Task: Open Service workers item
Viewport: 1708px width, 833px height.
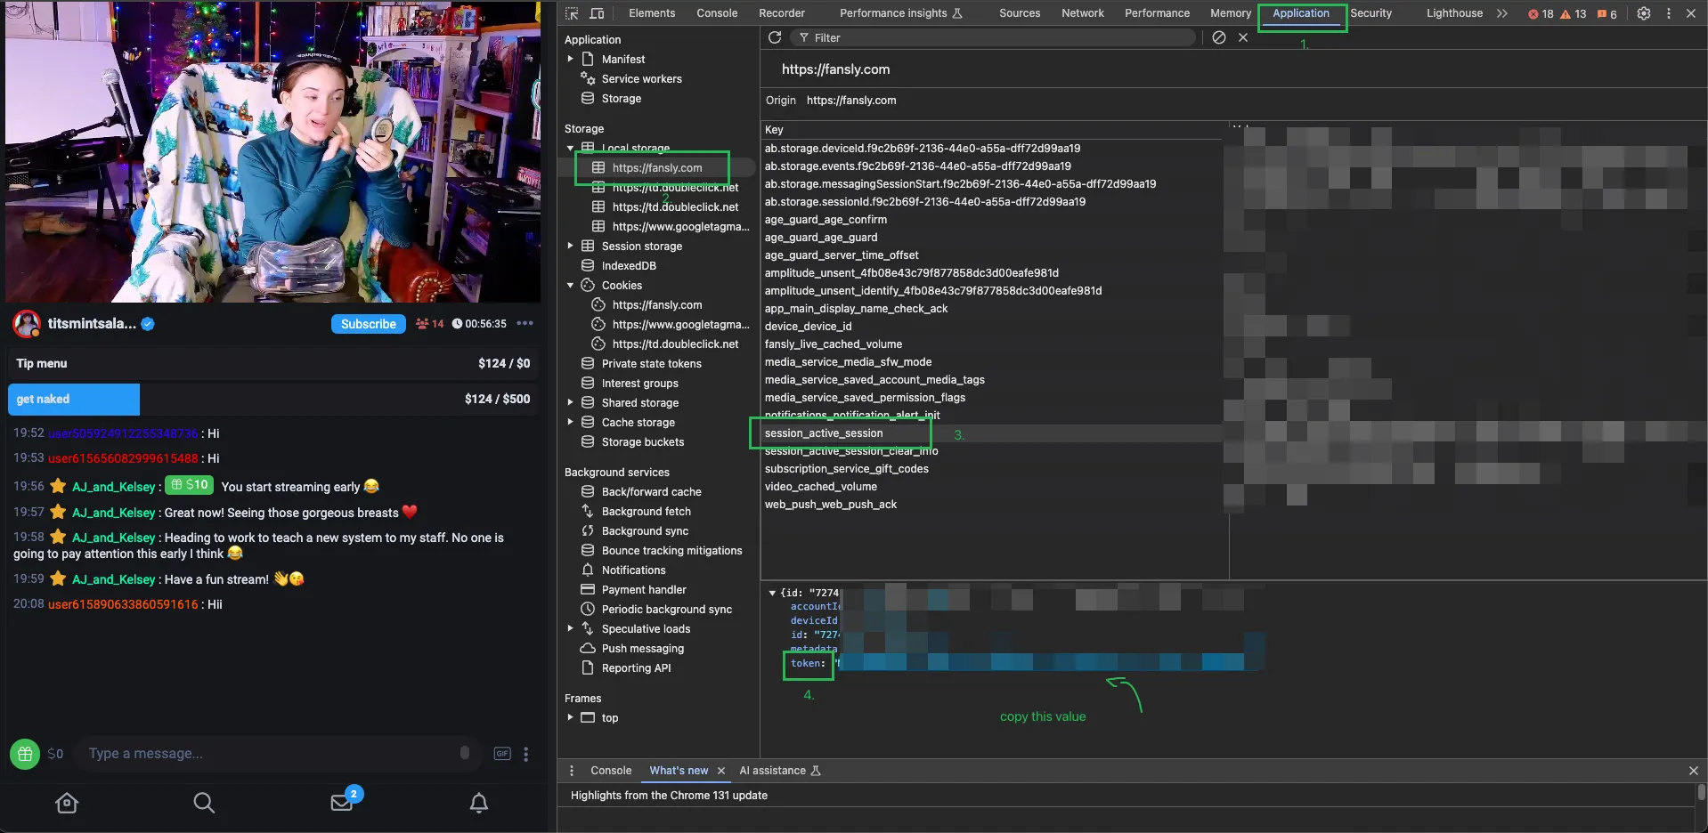Action: (642, 78)
